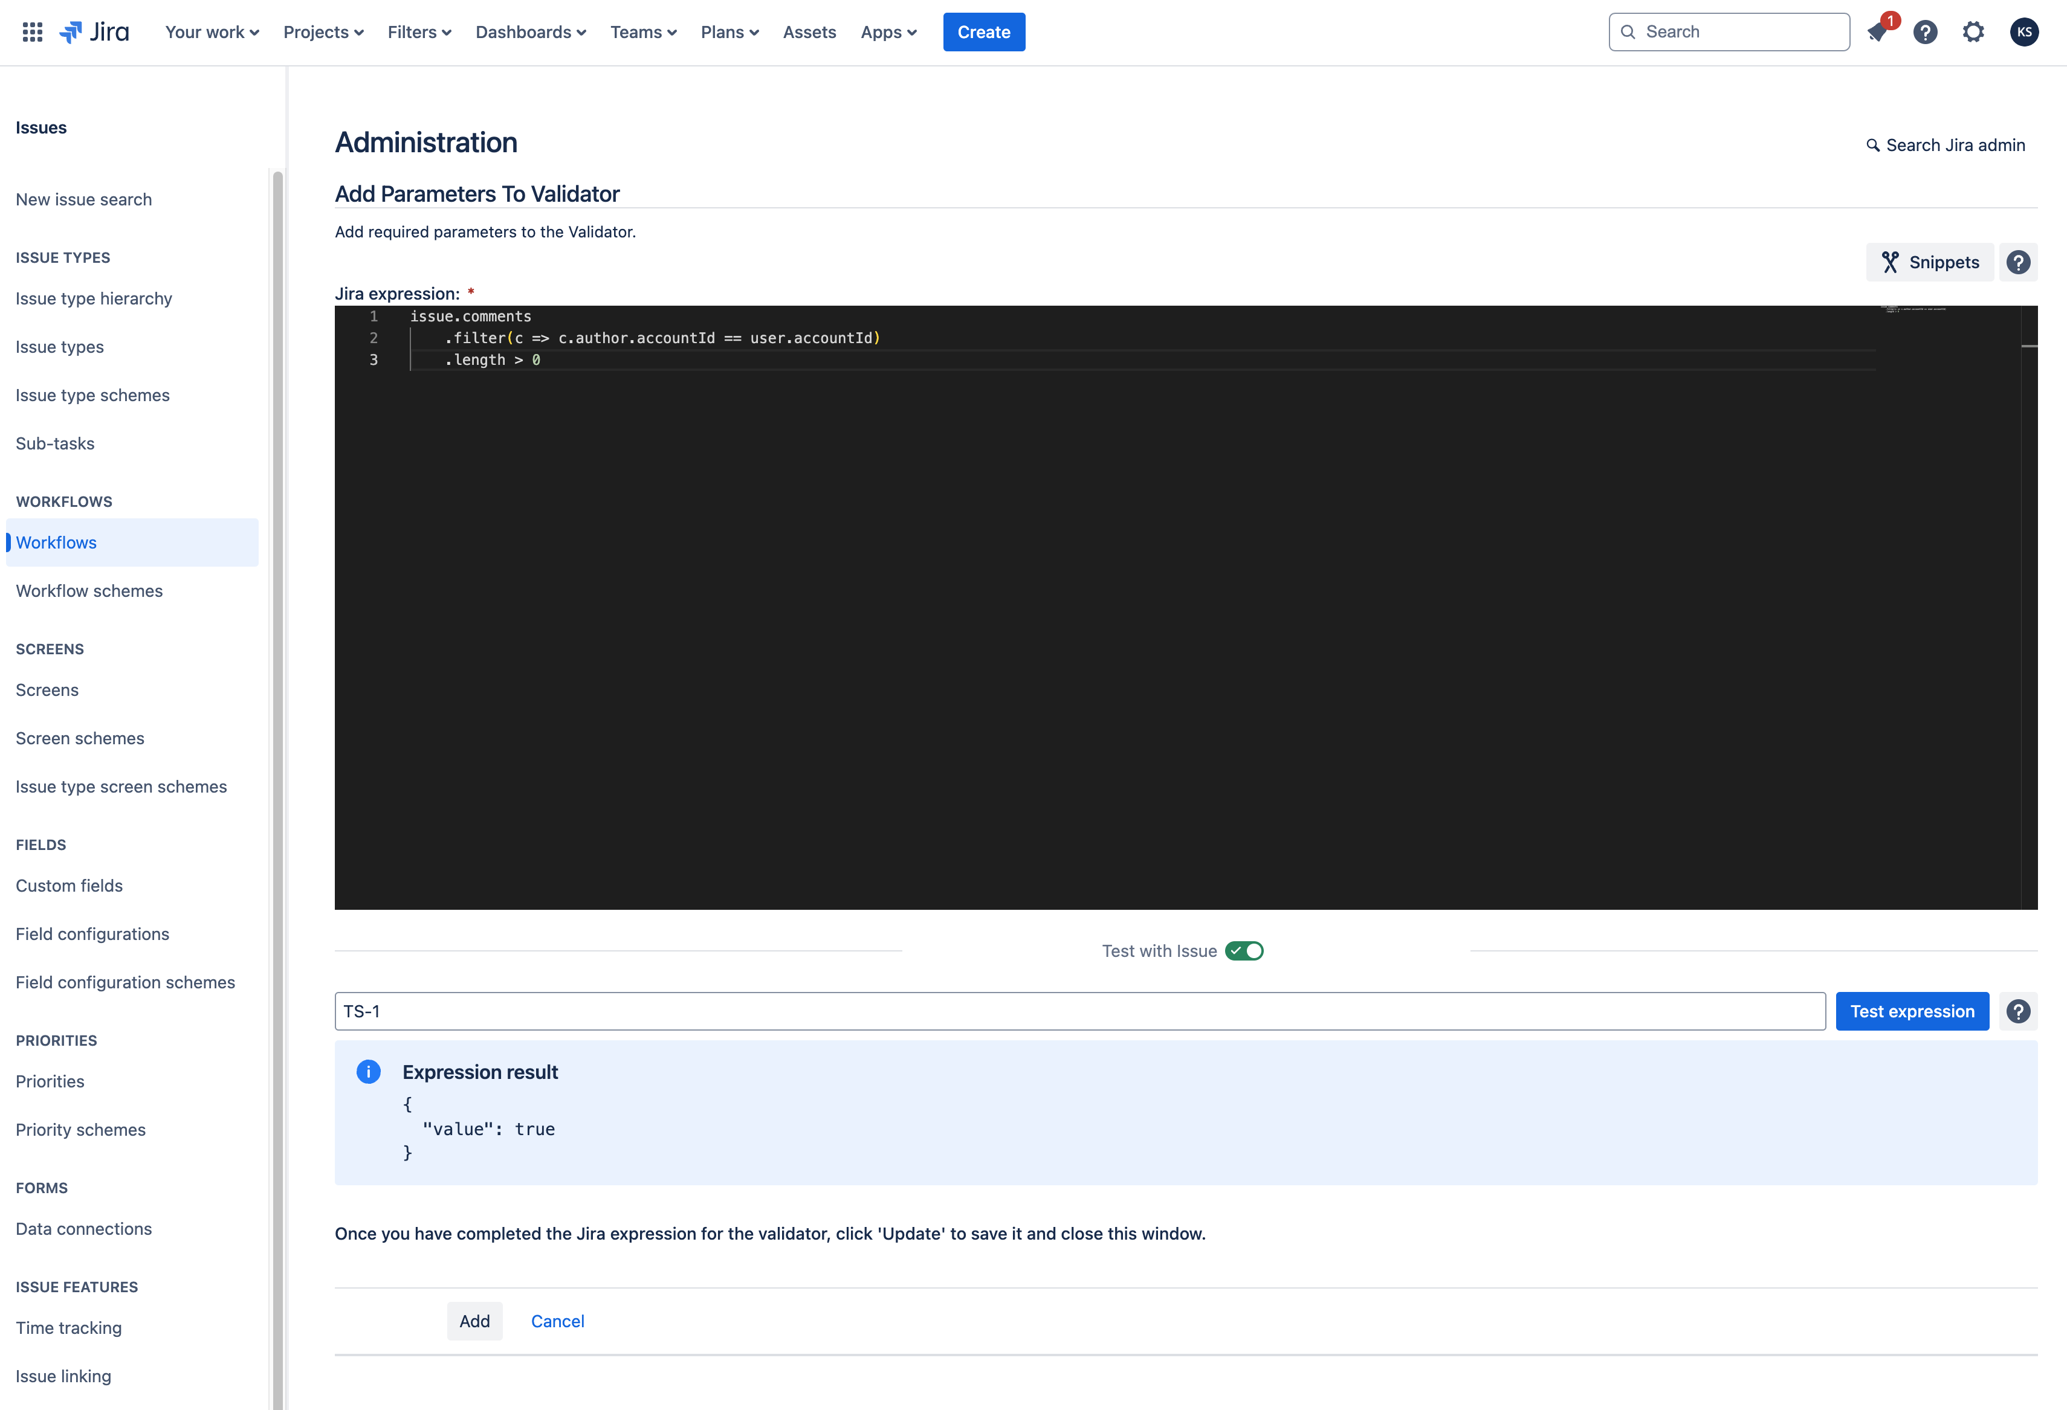Open the app switcher grid icon
2067x1410 pixels.
pos(32,32)
